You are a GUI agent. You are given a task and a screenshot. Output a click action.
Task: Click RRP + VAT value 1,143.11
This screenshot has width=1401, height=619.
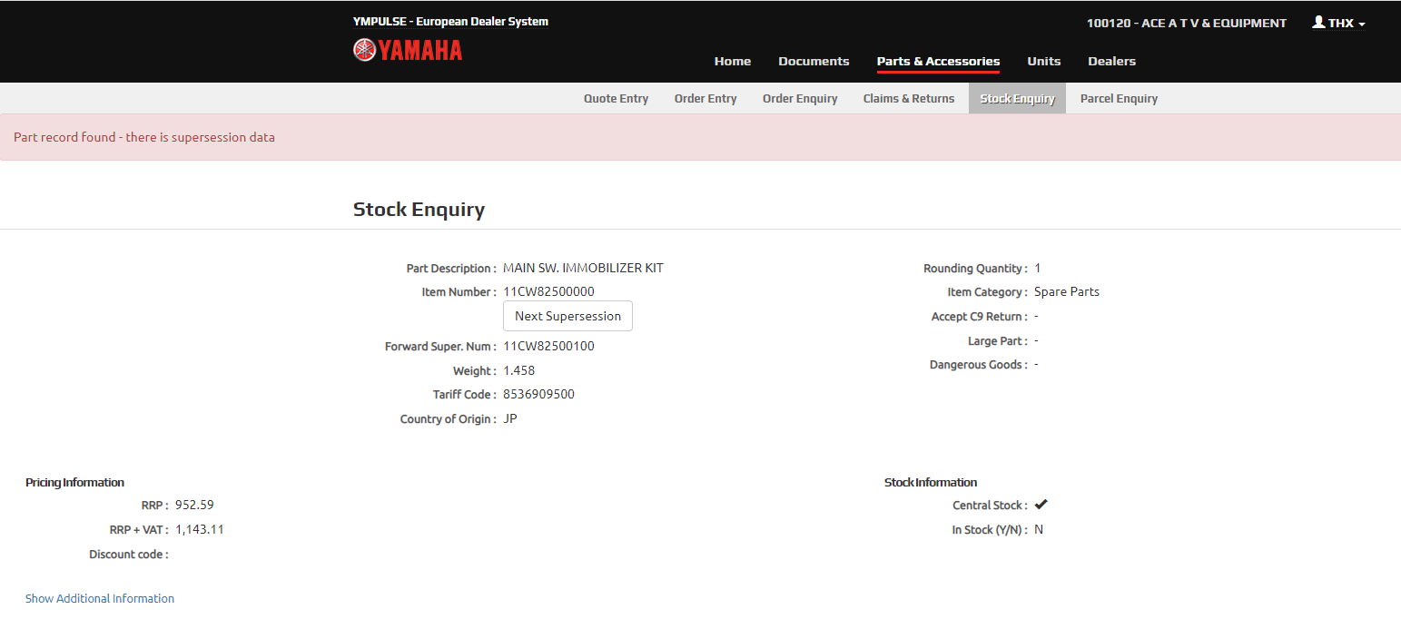click(x=200, y=529)
